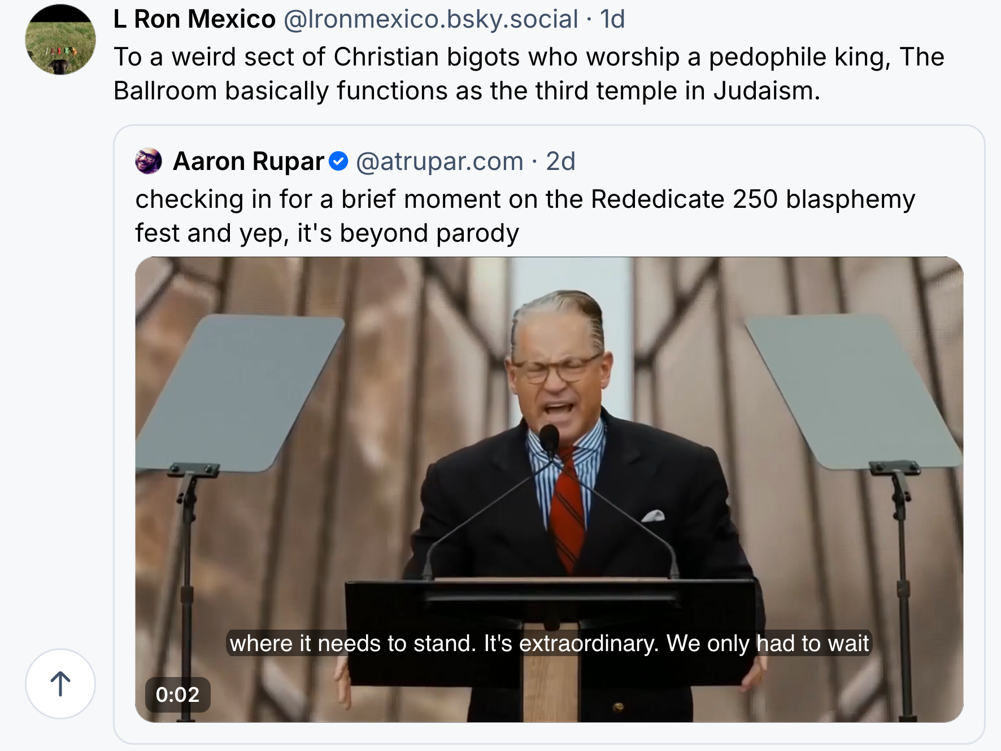Visit the @lronmexico.bsky.social handle
Screen dimensions: 1001x751
[x=430, y=19]
